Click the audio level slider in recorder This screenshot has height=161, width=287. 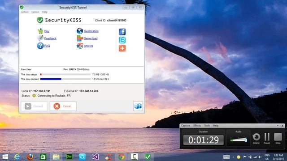[239, 140]
